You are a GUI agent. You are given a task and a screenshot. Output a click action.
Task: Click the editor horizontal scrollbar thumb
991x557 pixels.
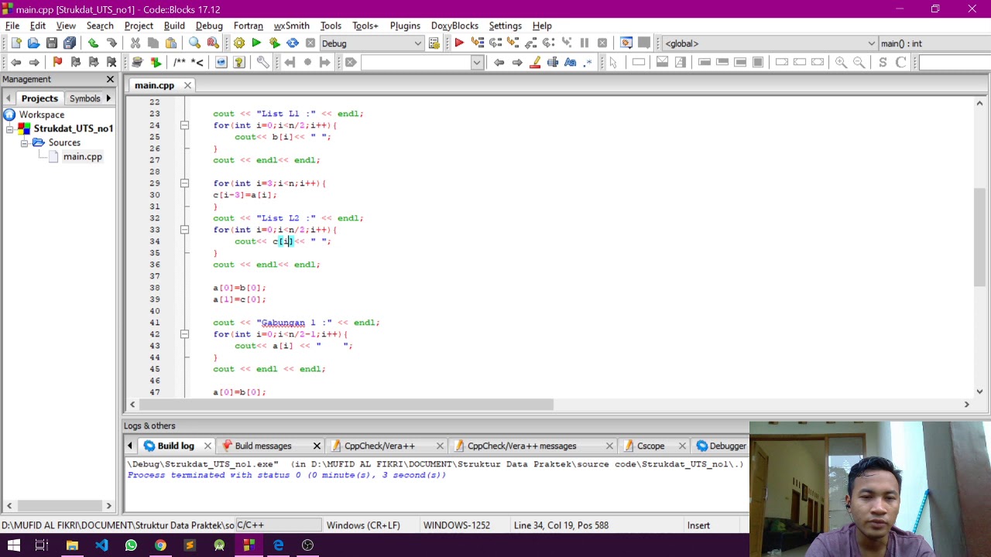(346, 405)
